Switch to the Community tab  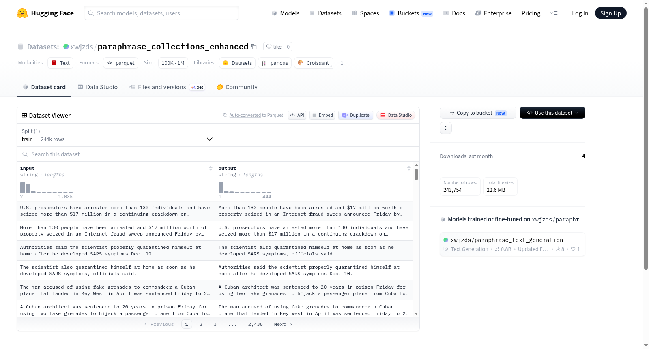[x=237, y=87]
